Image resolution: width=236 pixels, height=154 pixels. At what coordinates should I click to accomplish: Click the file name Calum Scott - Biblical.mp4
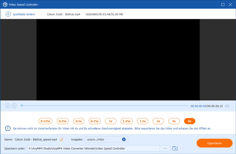pos(63,14)
